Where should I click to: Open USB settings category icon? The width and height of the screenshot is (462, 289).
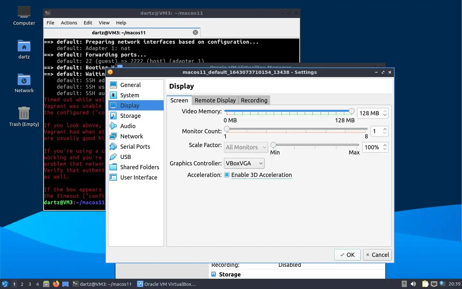[x=113, y=157]
